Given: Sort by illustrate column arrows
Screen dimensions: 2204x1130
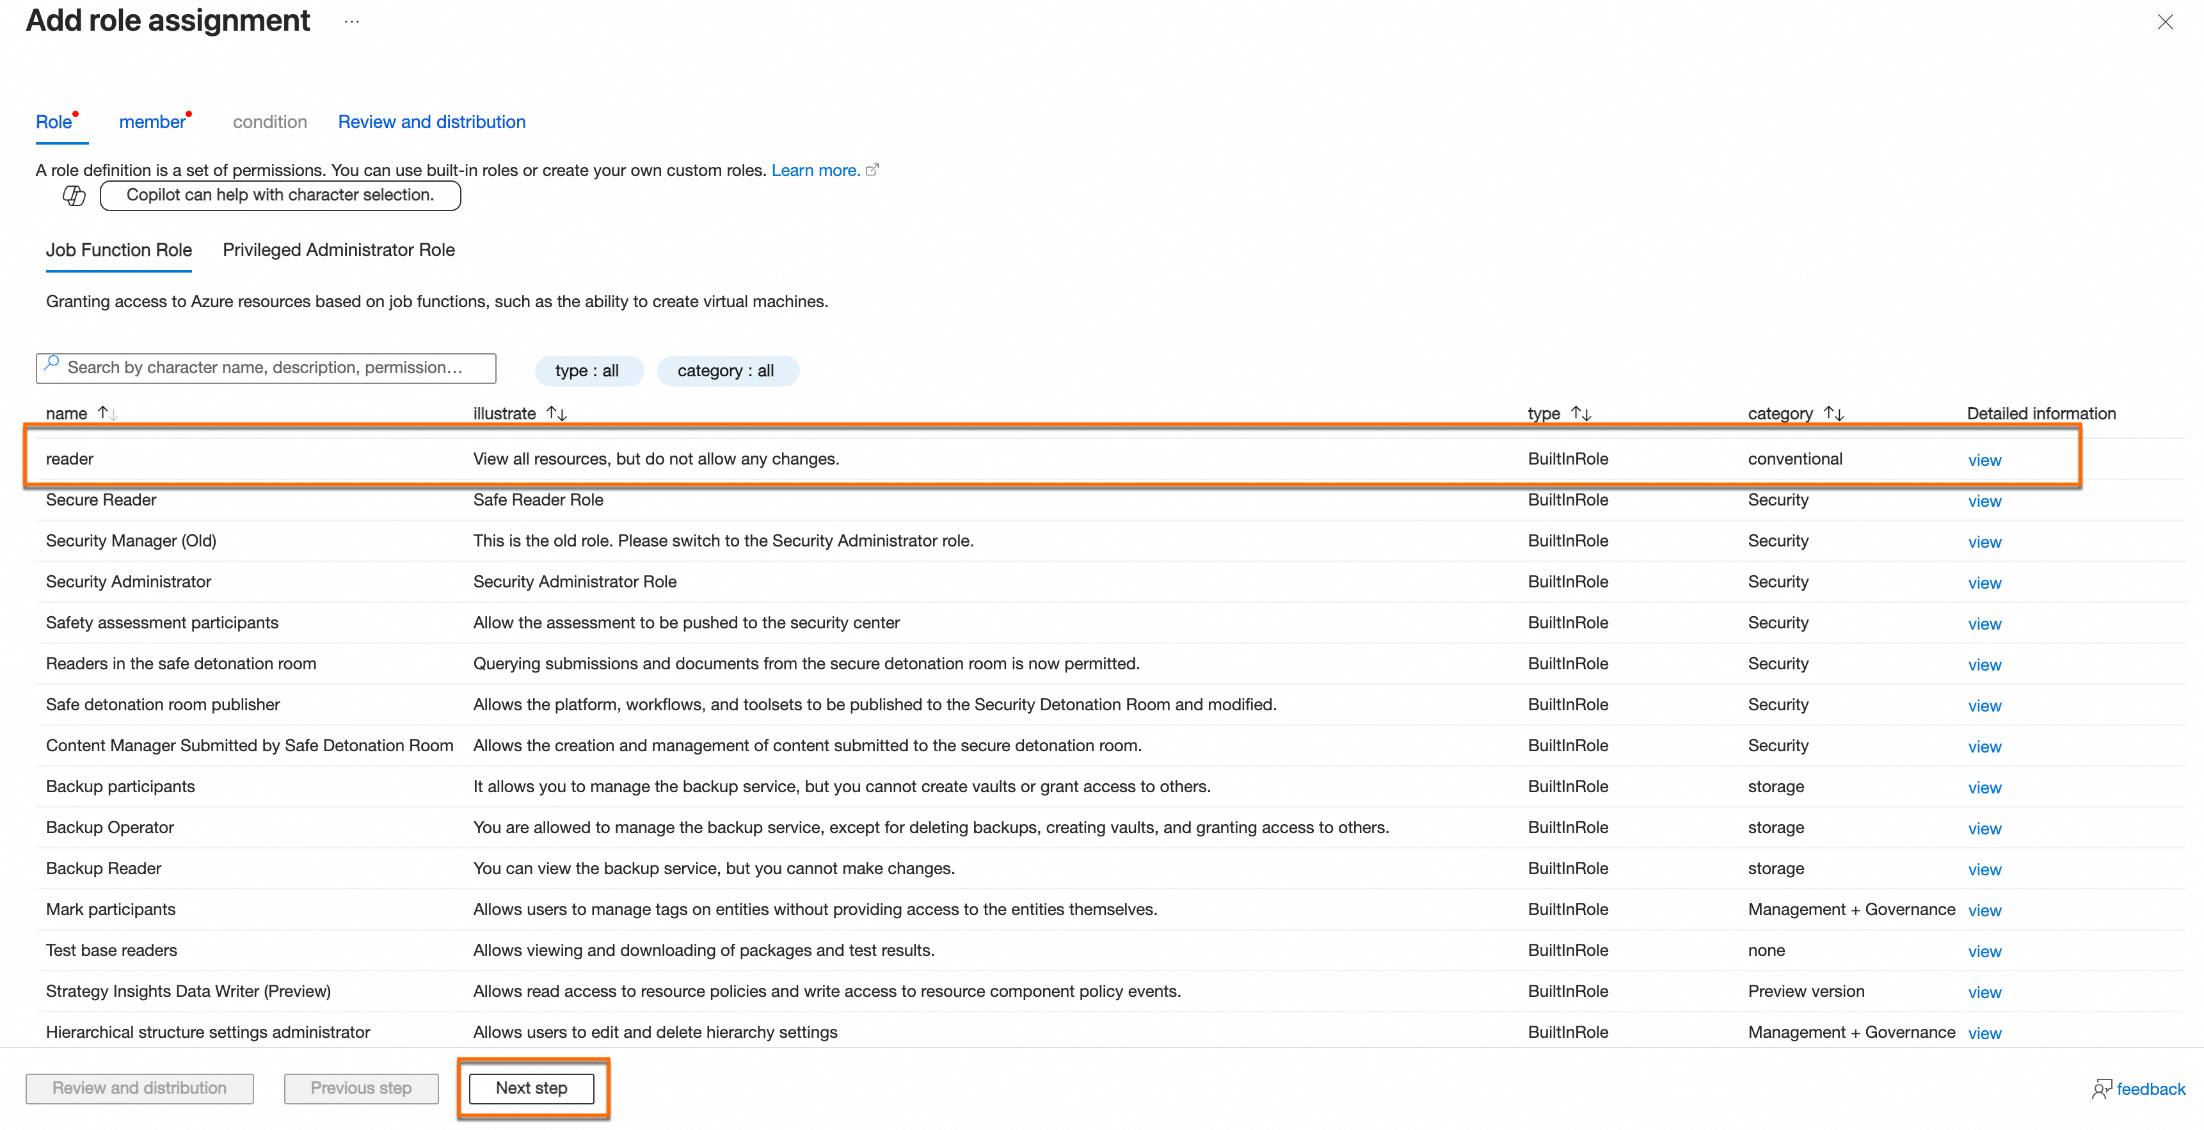Looking at the screenshot, I should [557, 413].
